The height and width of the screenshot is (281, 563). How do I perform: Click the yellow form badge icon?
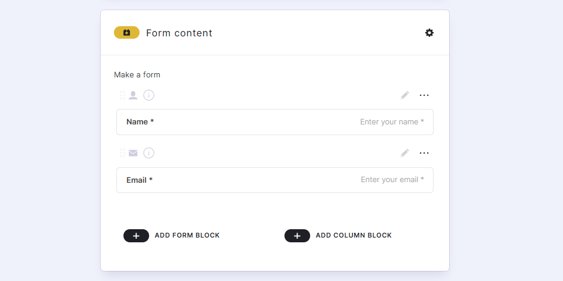click(126, 33)
